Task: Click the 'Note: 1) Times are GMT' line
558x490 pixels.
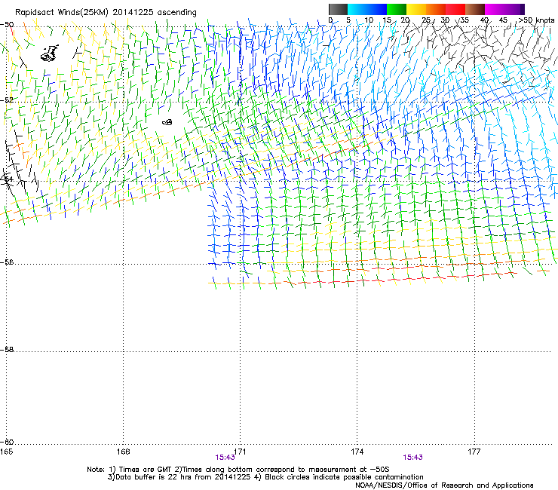Action: [238, 470]
